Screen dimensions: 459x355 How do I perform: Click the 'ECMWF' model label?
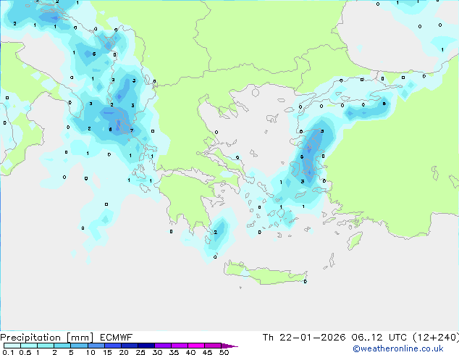point(117,338)
